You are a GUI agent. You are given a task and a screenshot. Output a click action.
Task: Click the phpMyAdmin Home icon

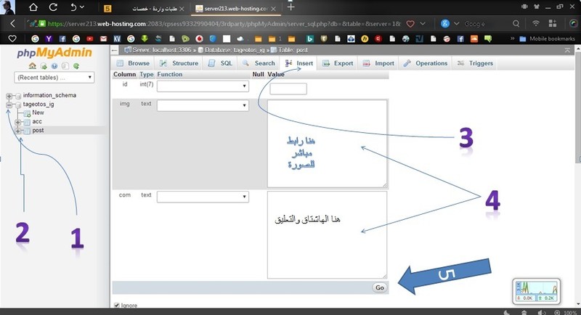33,65
